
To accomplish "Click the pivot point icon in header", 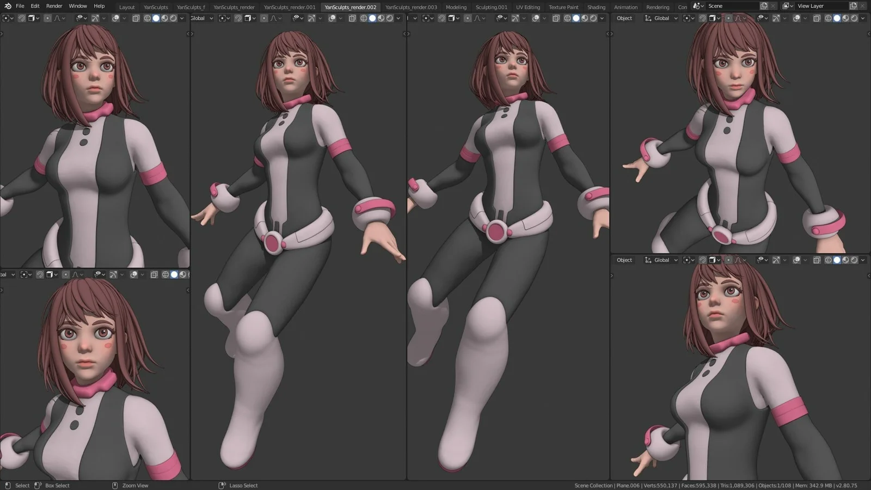I will point(687,18).
